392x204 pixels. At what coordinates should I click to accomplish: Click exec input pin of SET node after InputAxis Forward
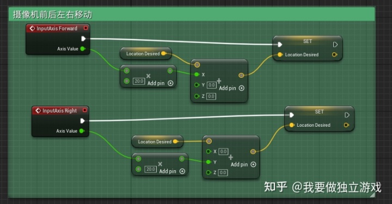(x=280, y=45)
